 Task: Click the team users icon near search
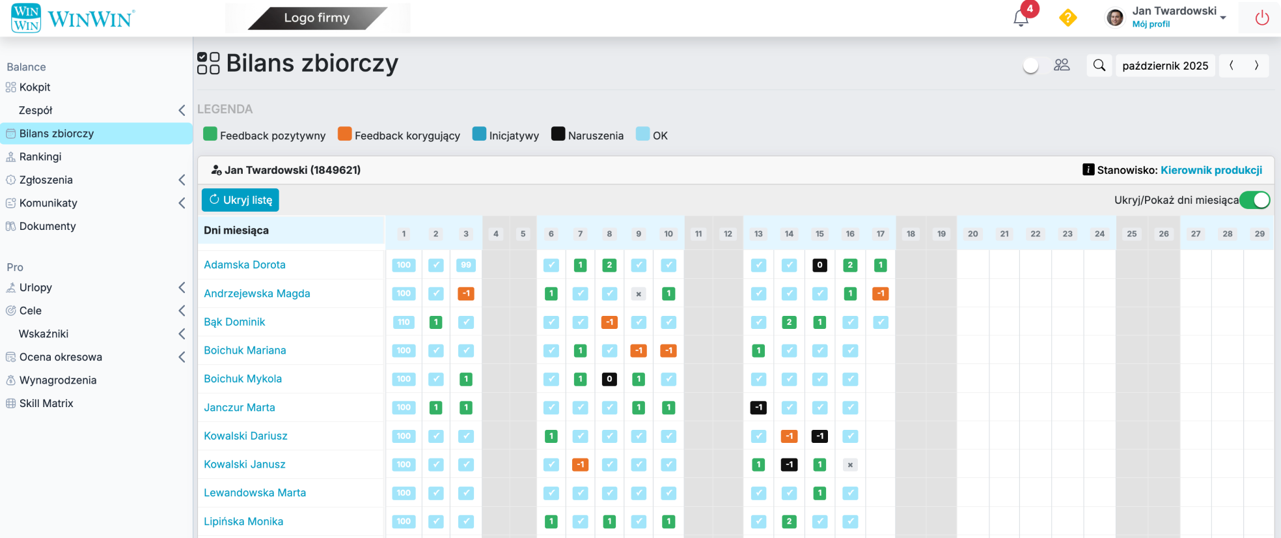pos(1062,65)
